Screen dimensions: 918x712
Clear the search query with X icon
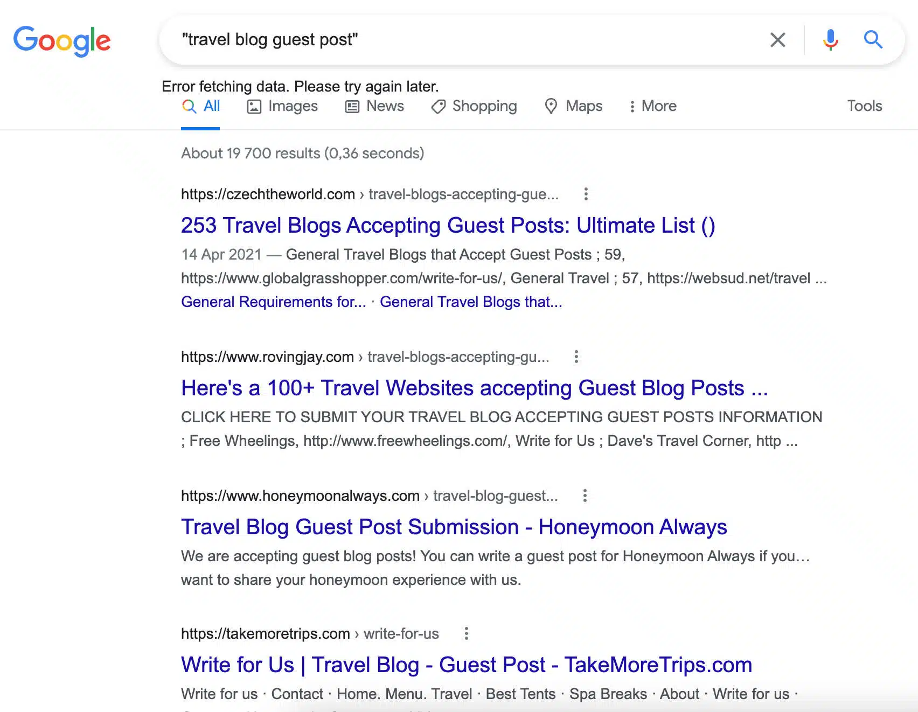click(x=777, y=40)
